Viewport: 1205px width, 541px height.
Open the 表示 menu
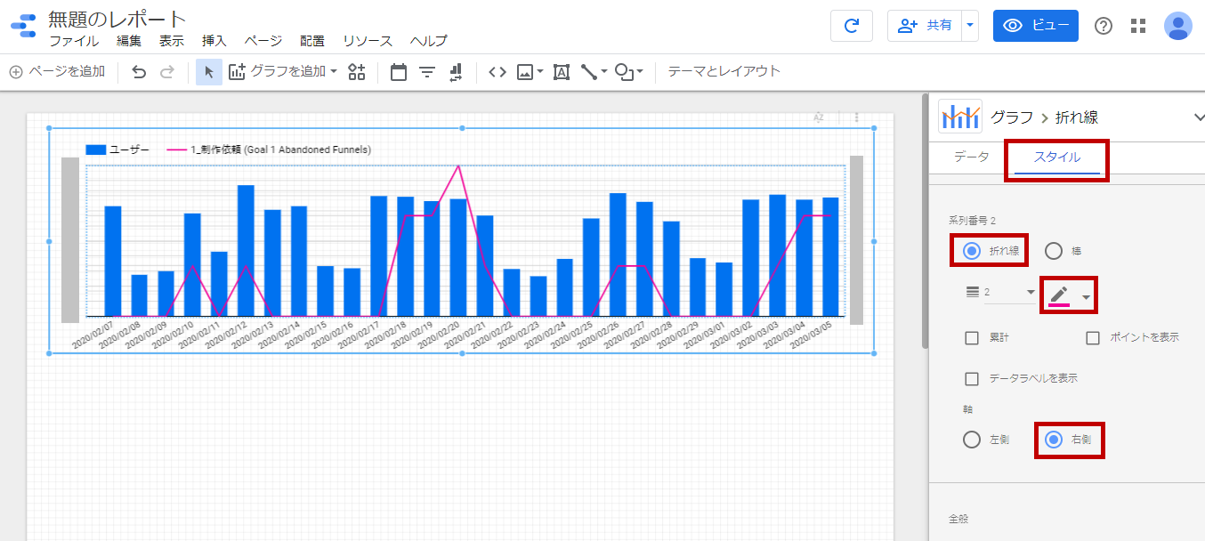172,41
